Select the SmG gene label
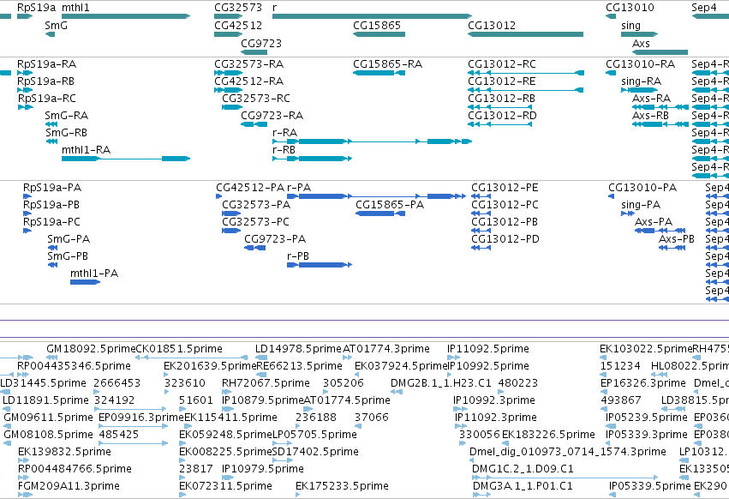This screenshot has height=499, width=729. tap(57, 26)
